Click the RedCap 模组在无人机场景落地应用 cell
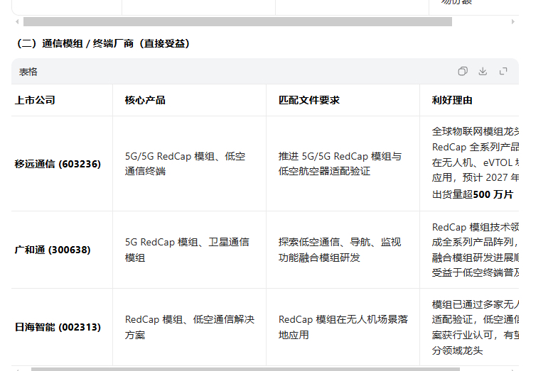553x371 pixels. click(x=343, y=327)
